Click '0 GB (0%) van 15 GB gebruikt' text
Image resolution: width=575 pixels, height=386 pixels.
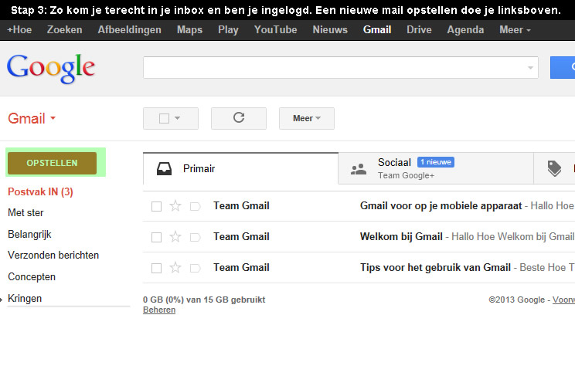point(204,300)
